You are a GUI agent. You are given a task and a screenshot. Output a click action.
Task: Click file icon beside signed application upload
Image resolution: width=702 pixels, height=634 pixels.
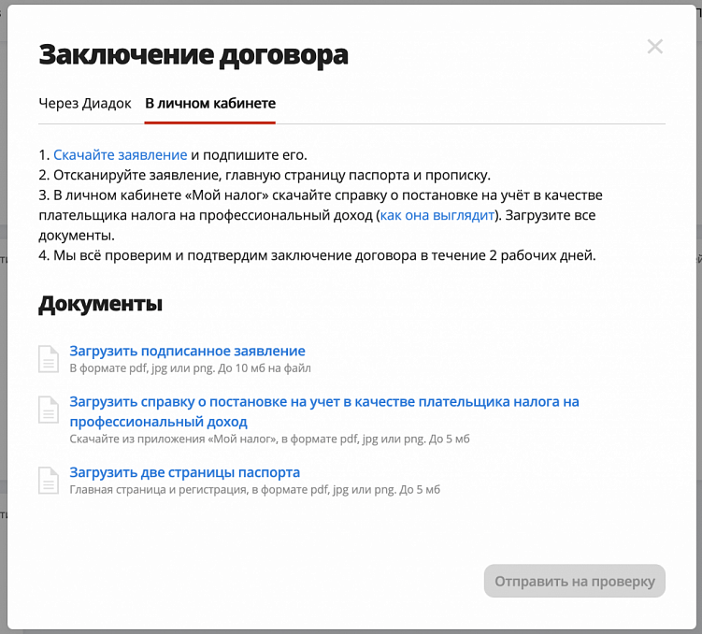pos(49,359)
